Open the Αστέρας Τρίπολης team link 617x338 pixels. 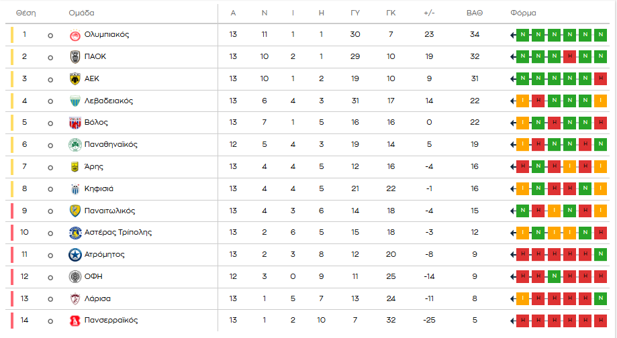(117, 233)
